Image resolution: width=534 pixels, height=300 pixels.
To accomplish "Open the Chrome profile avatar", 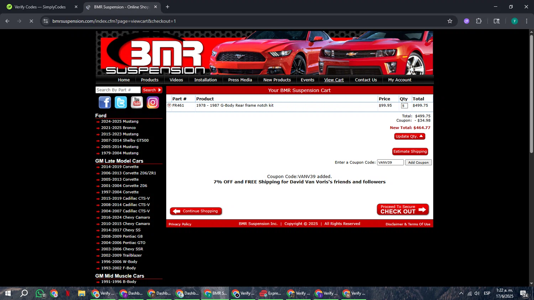I will 514,21.
